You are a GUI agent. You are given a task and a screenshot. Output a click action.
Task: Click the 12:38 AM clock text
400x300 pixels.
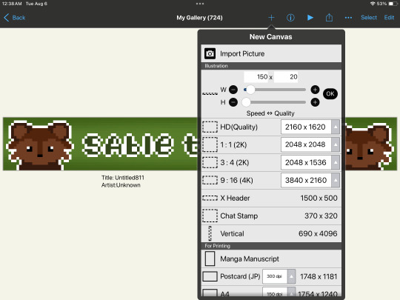(12, 4)
